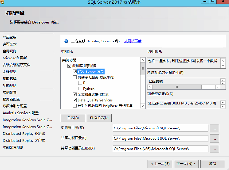The height and width of the screenshot is (170, 229).
Task: Click the blue info icon beside Reporting Services
Action: pyautogui.click(x=66, y=41)
